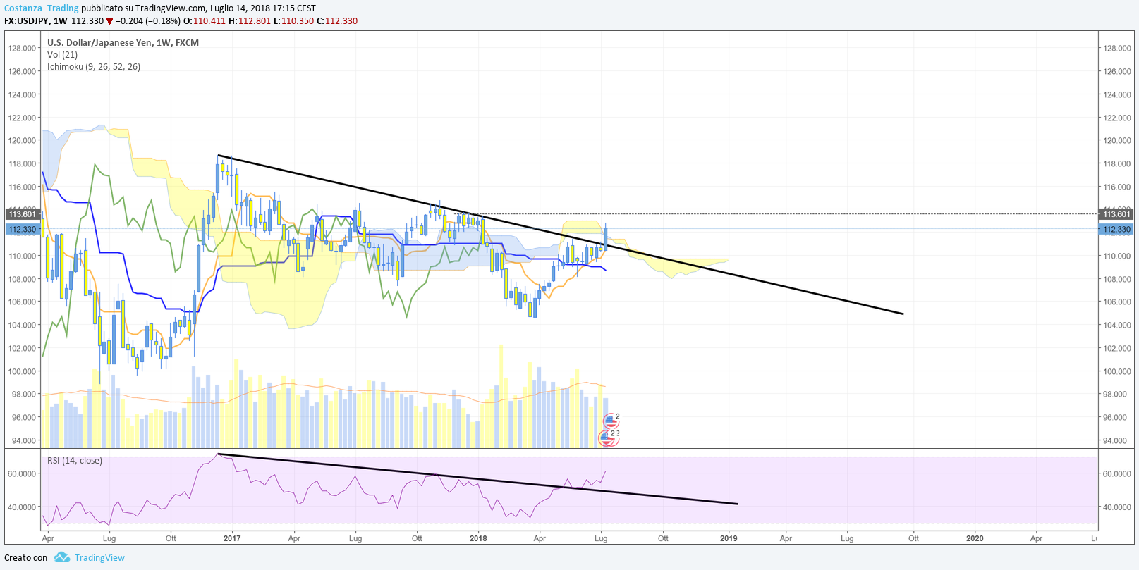Click the 2018 label on time axis
This screenshot has height=570, width=1139.
(x=478, y=538)
